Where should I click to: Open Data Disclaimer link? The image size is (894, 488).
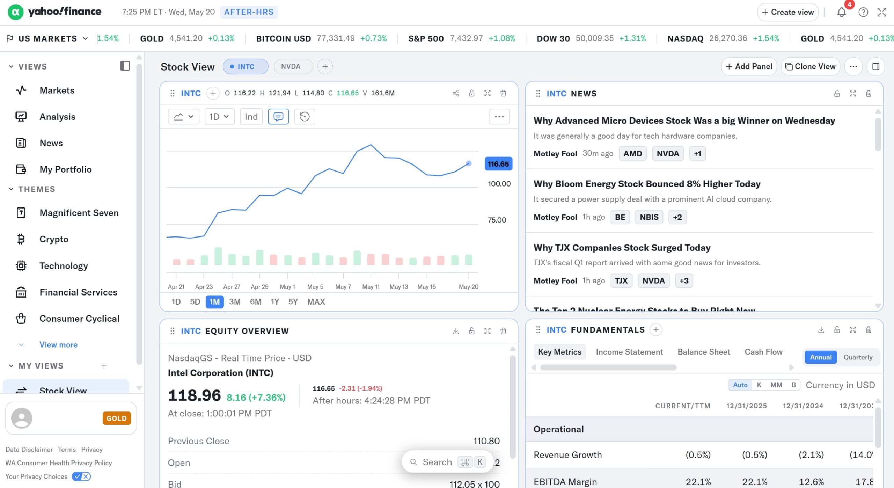29,450
